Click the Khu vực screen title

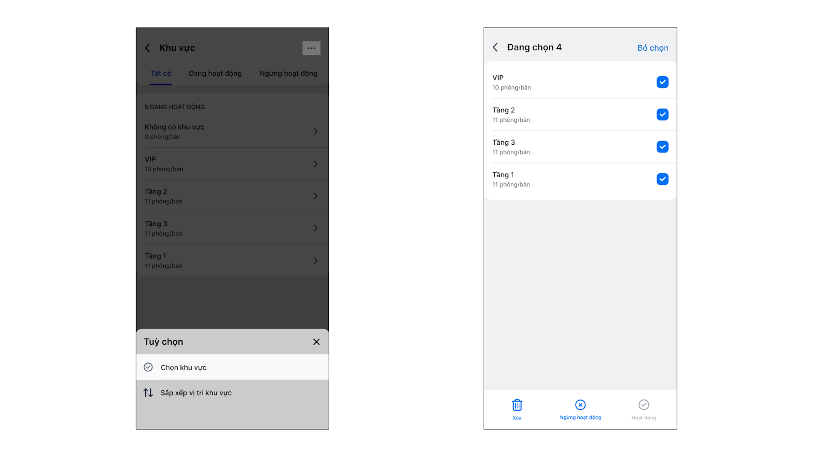click(x=177, y=48)
